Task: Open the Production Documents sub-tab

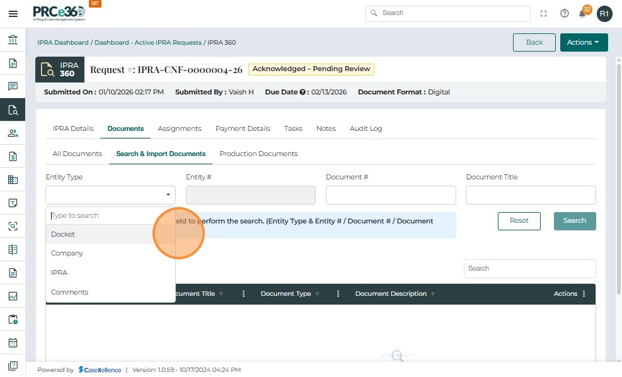Action: [258, 154]
